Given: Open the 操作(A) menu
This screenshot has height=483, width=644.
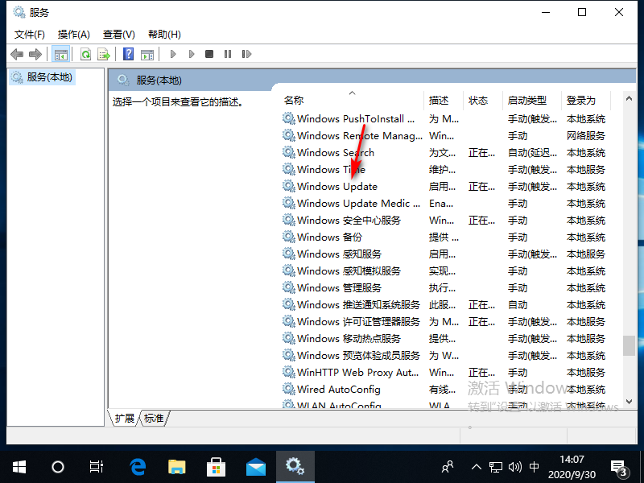Looking at the screenshot, I should click(x=74, y=34).
